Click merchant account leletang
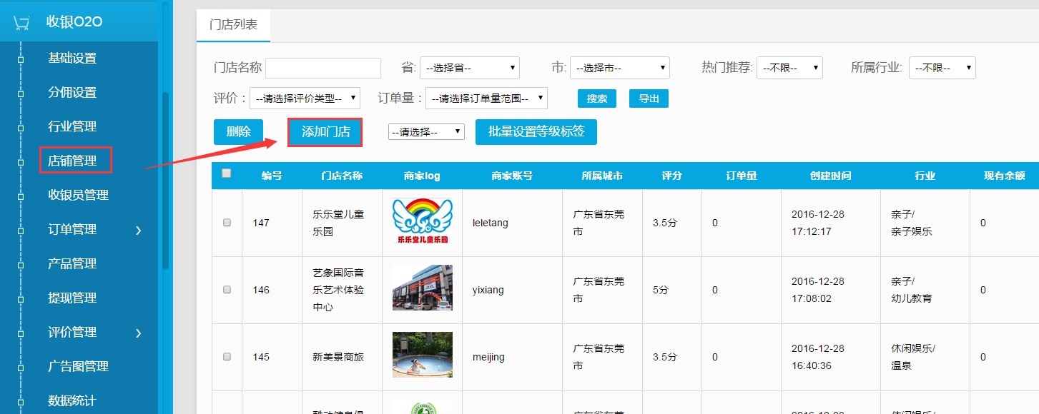 [491, 223]
